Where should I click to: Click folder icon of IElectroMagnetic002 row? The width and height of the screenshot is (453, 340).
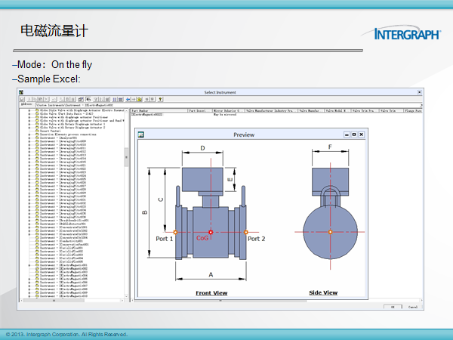[37, 268]
